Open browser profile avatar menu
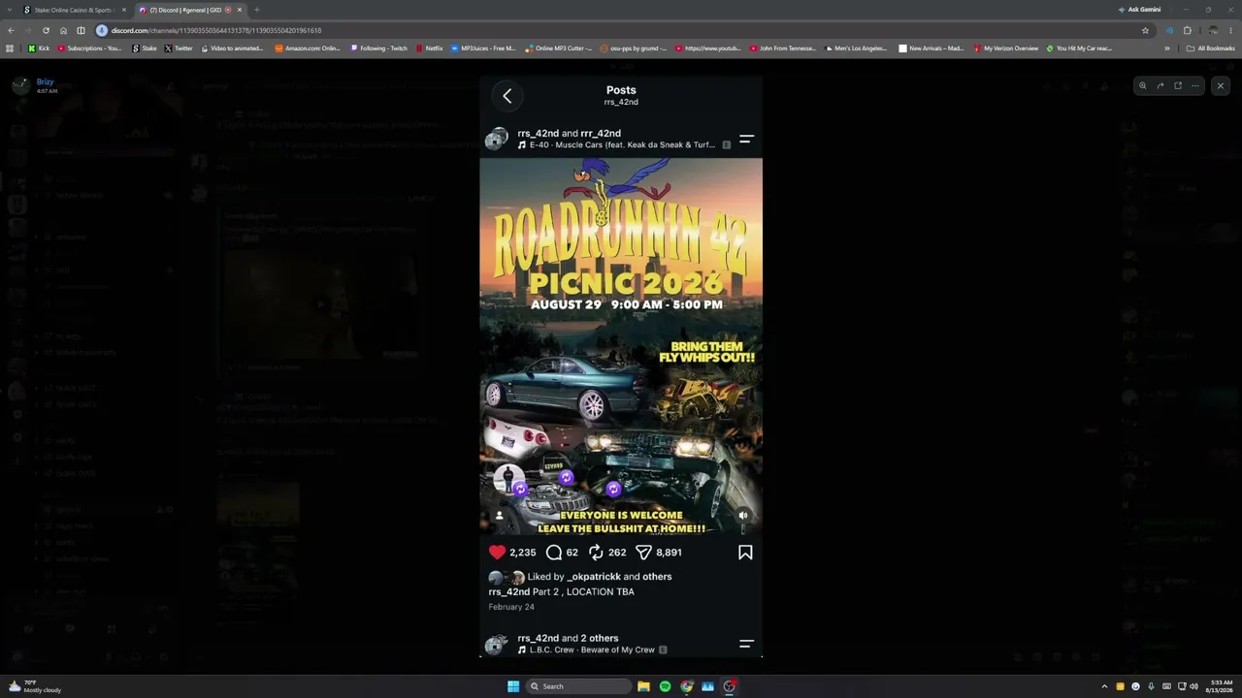1242x698 pixels. pyautogui.click(x=1213, y=30)
